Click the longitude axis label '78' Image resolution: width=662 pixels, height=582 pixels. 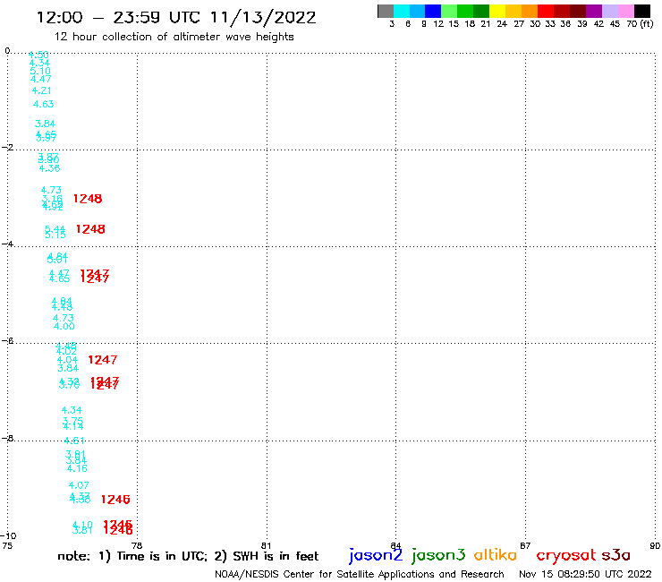tap(137, 545)
